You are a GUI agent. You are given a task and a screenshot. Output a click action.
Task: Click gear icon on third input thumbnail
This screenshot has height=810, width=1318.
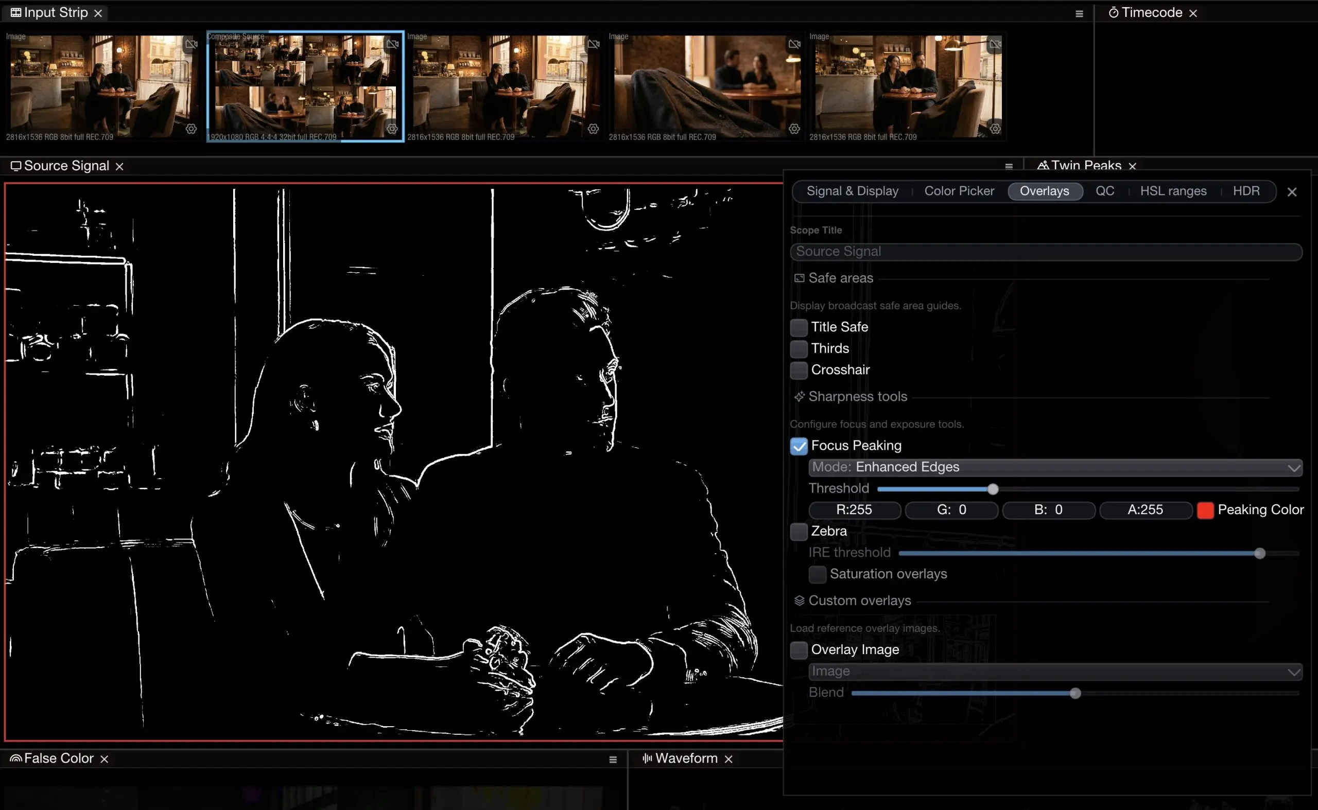pyautogui.click(x=593, y=129)
